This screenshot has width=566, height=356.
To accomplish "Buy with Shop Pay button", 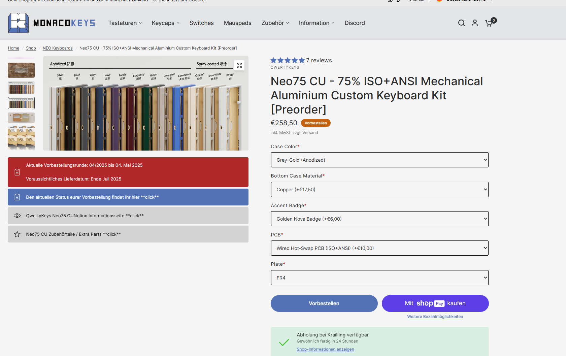I will [435, 303].
